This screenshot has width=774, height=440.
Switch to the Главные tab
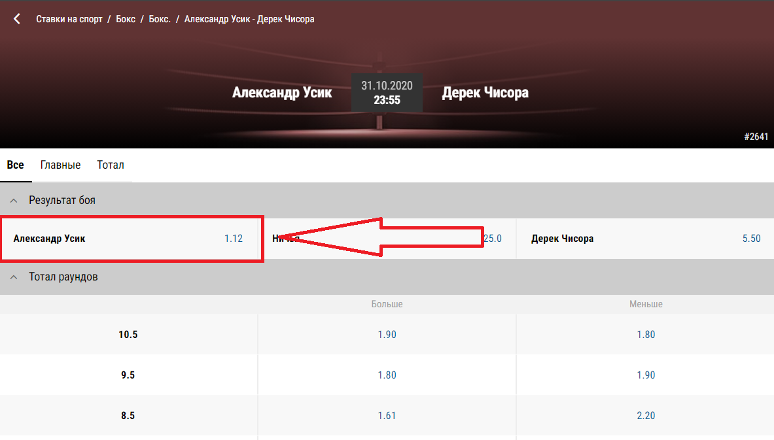click(x=60, y=165)
